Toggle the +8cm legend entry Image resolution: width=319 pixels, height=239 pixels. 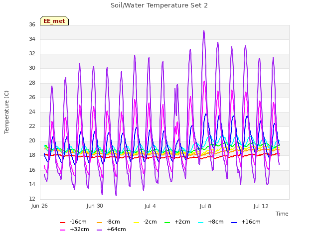210,222
